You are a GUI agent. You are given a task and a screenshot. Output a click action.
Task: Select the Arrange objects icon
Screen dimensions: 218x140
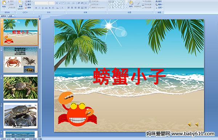pyautogui.click(x=131, y=3)
